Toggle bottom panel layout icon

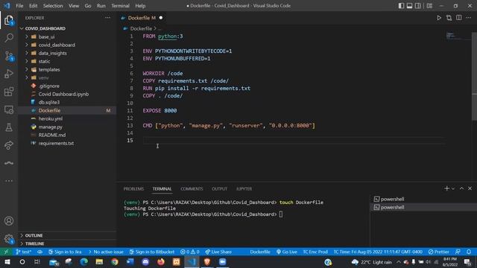click(409, 5)
